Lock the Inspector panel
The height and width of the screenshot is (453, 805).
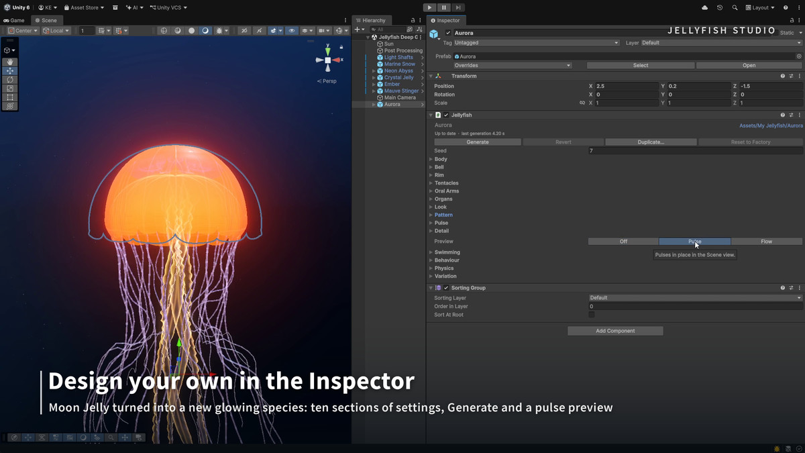[x=792, y=20]
